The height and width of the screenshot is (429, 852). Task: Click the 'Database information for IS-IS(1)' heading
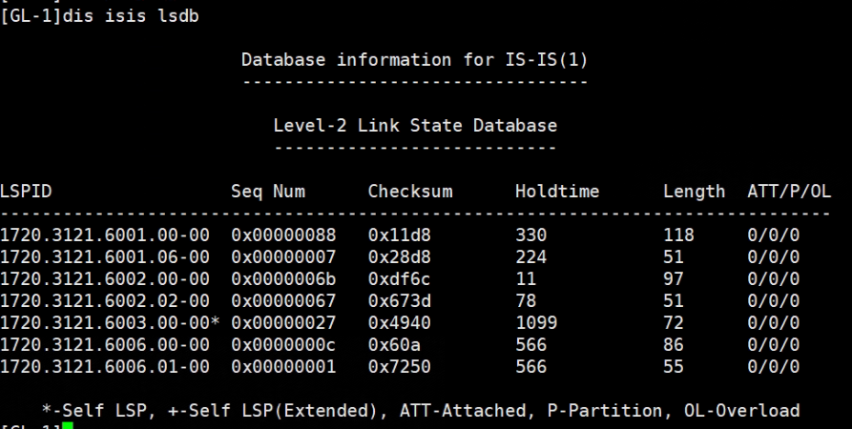(415, 60)
